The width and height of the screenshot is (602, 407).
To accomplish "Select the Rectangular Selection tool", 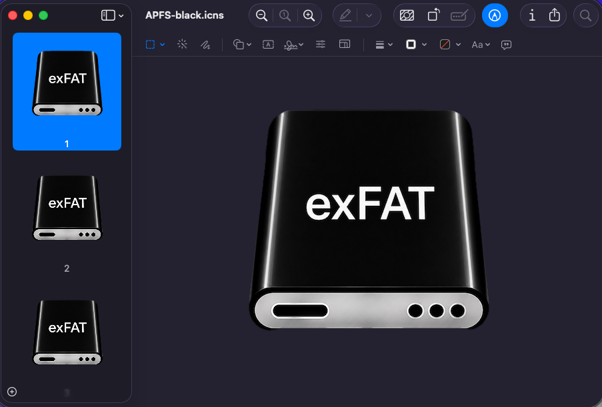I will click(150, 45).
